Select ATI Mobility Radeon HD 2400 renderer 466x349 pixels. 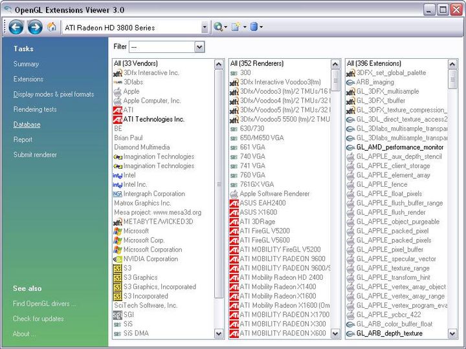point(281,277)
